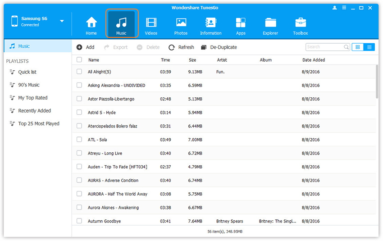Click the artist cell 'Britney Spears'
The width and height of the screenshot is (383, 241).
[x=230, y=221]
